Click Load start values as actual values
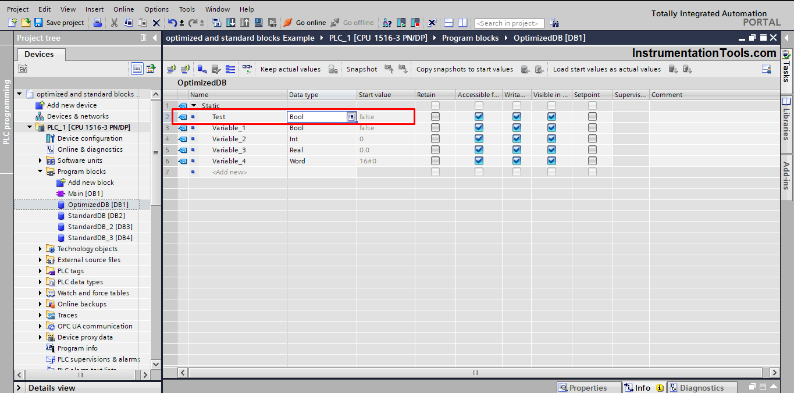 tap(607, 69)
